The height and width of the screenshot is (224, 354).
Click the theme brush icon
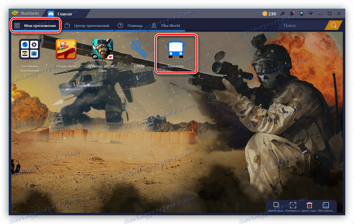pos(282,13)
